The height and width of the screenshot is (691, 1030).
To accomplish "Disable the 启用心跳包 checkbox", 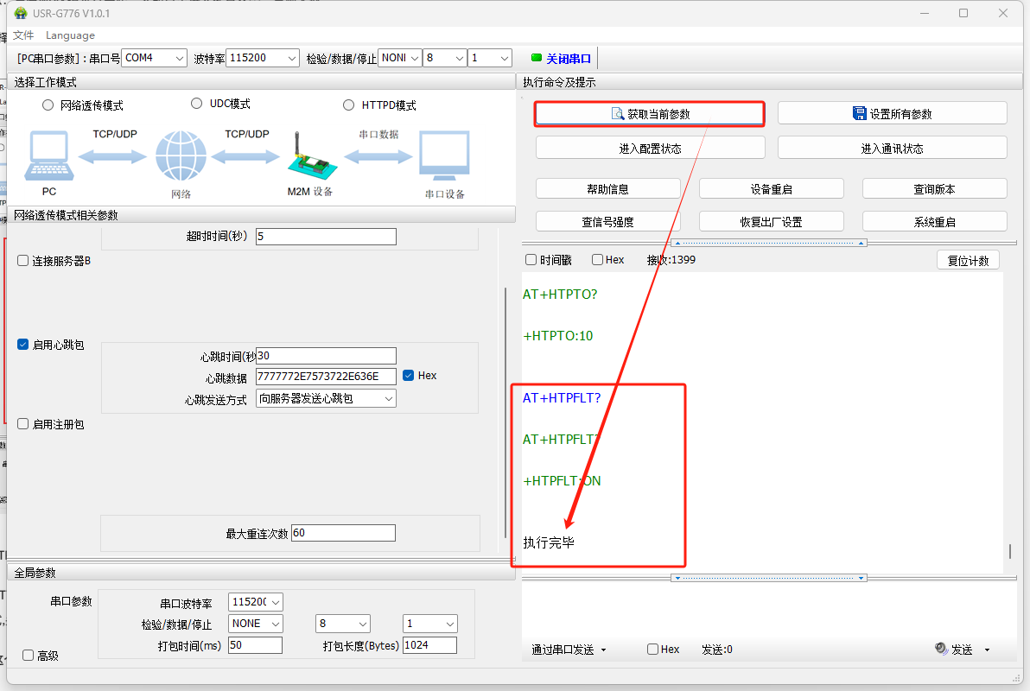I will point(23,345).
